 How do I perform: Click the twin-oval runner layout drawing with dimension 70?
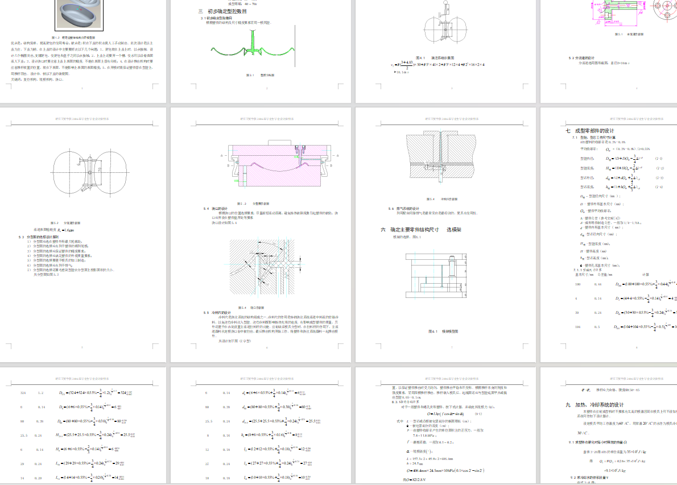[x=90, y=173]
